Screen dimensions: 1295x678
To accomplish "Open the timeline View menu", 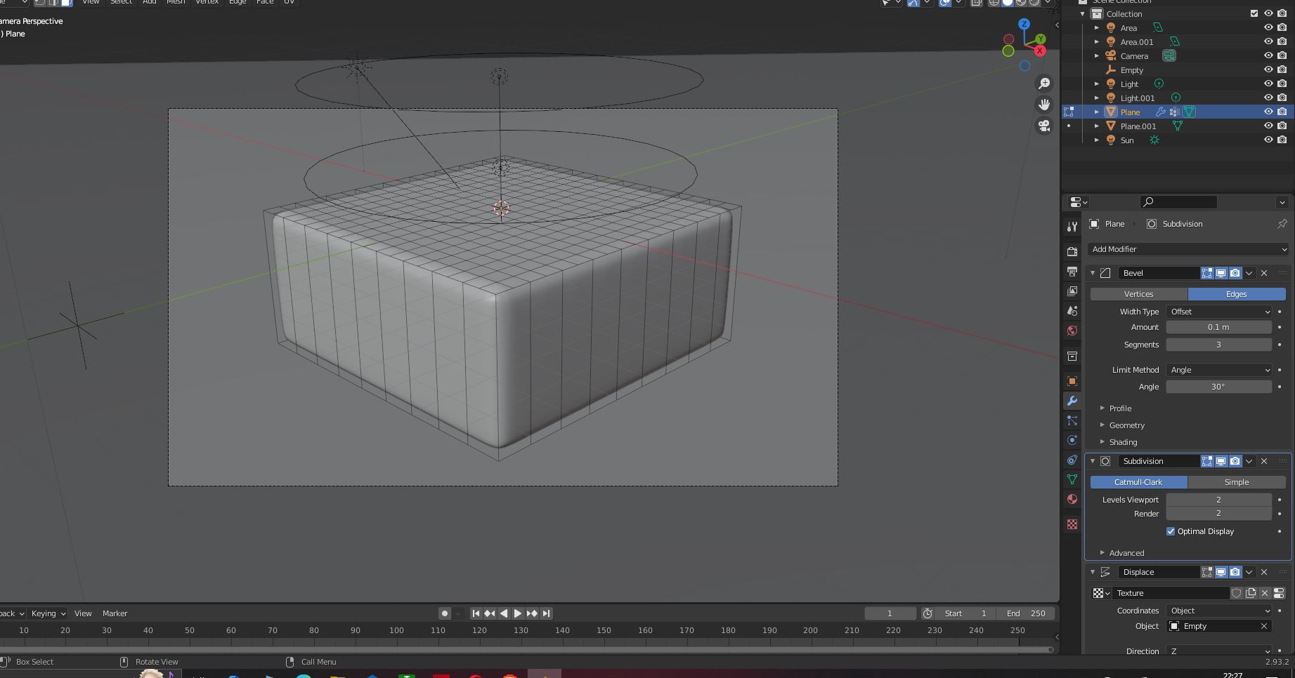I will tap(83, 613).
